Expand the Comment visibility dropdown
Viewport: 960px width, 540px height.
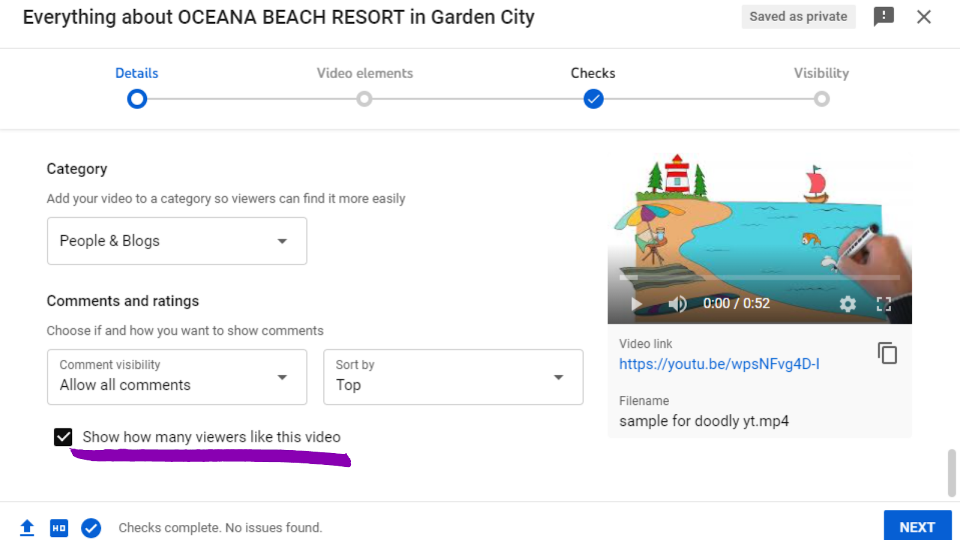pyautogui.click(x=177, y=377)
